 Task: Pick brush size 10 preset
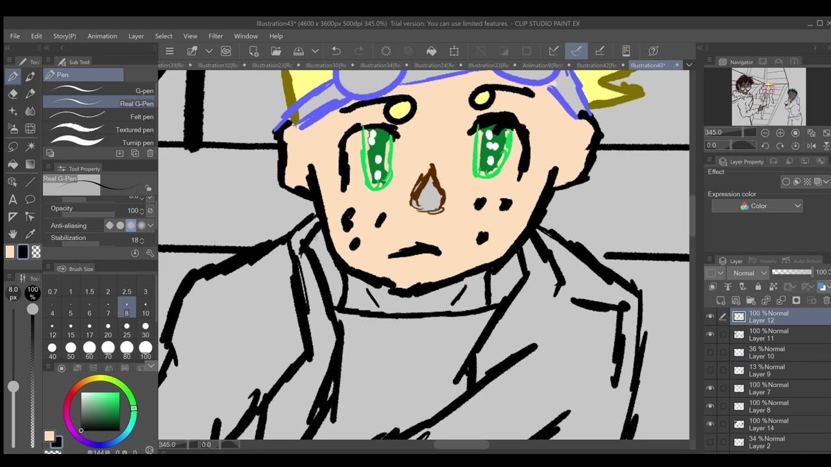(x=145, y=308)
